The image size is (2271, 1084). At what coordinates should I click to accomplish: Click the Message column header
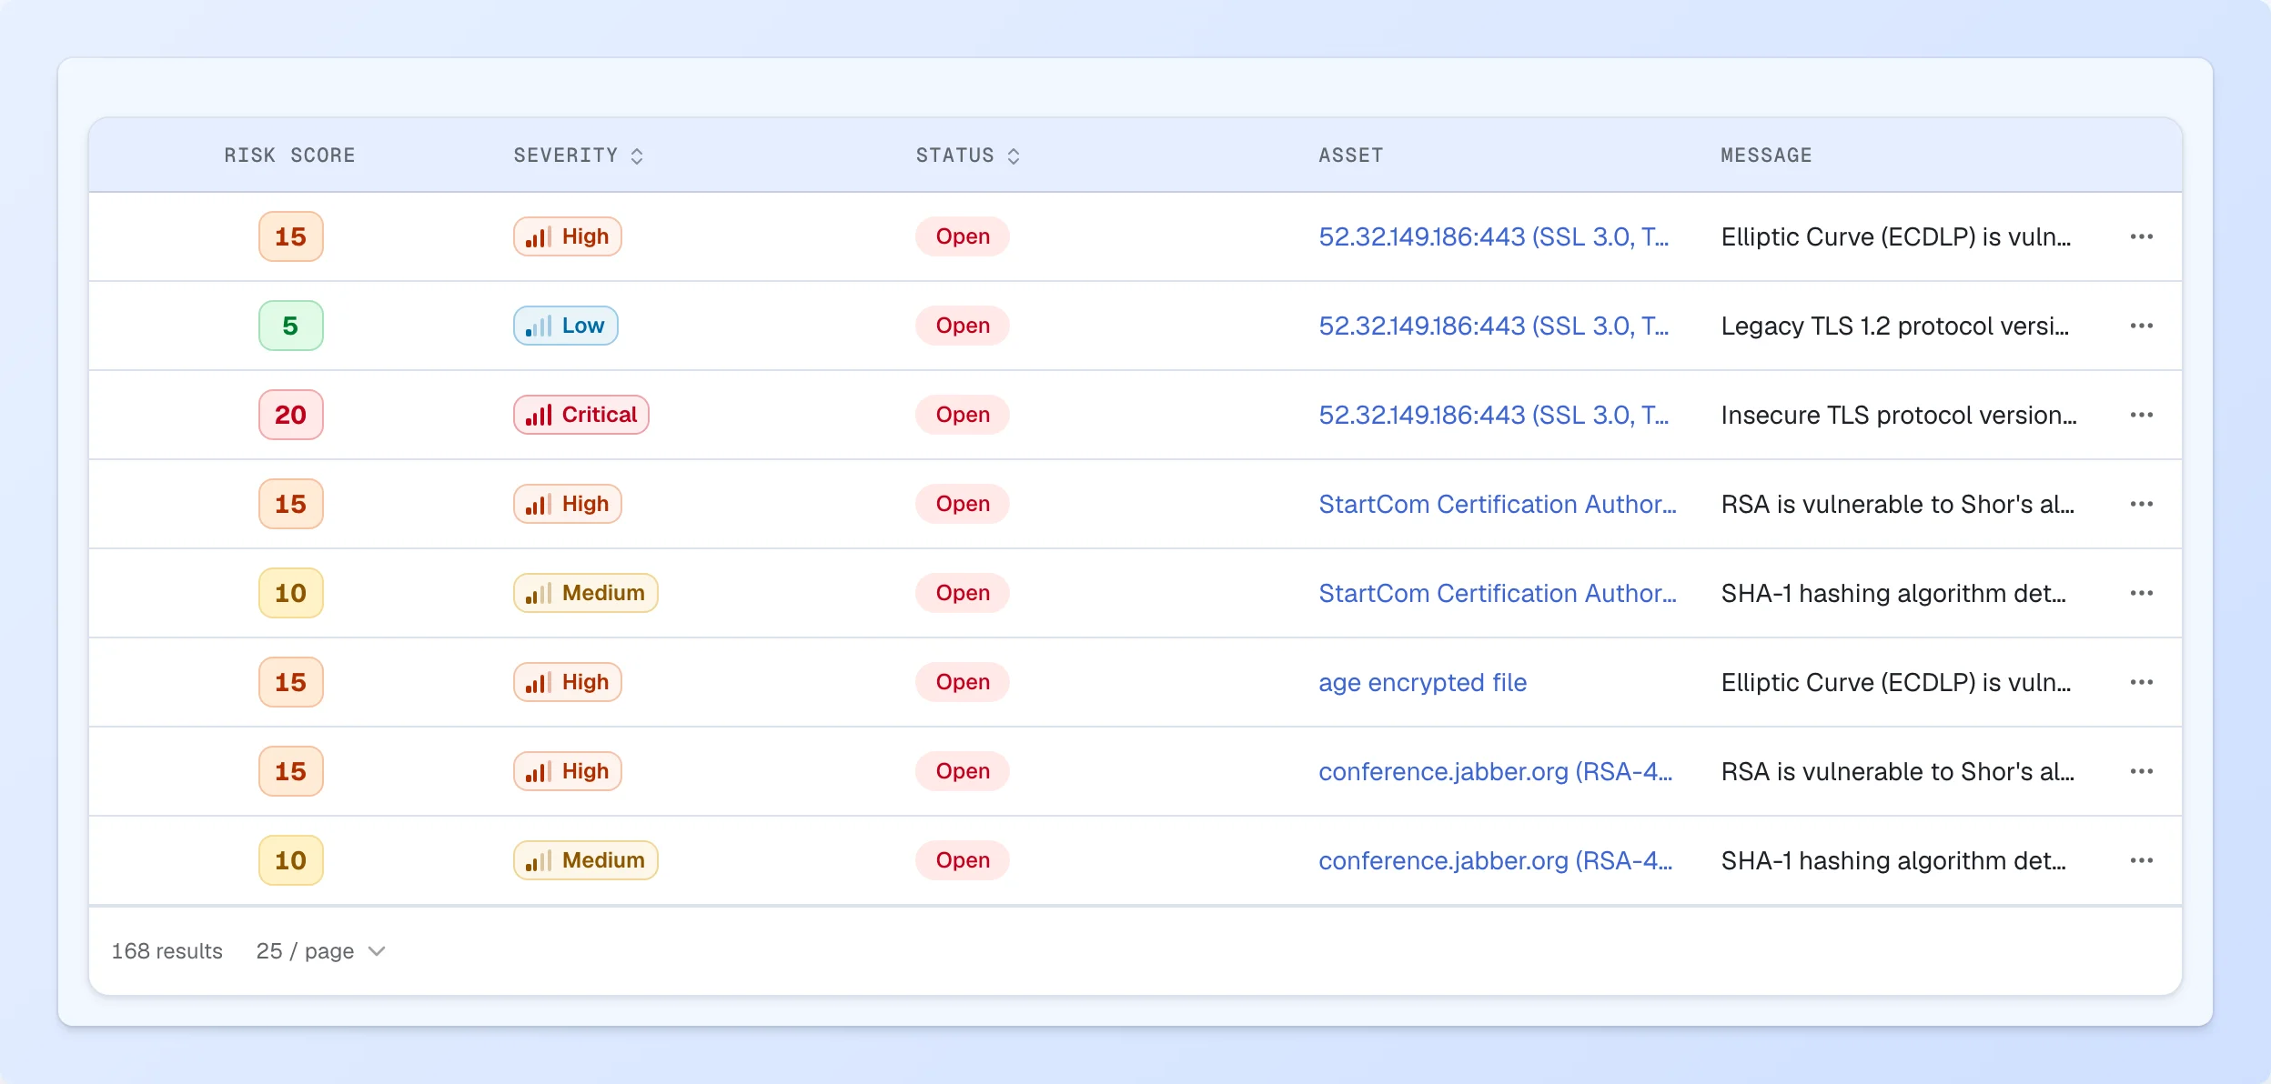1766,156
